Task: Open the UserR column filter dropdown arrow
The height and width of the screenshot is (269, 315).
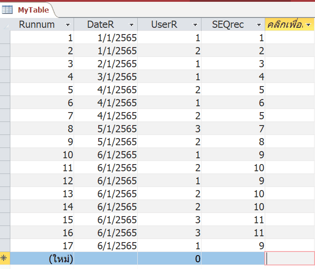Action: [x=195, y=25]
